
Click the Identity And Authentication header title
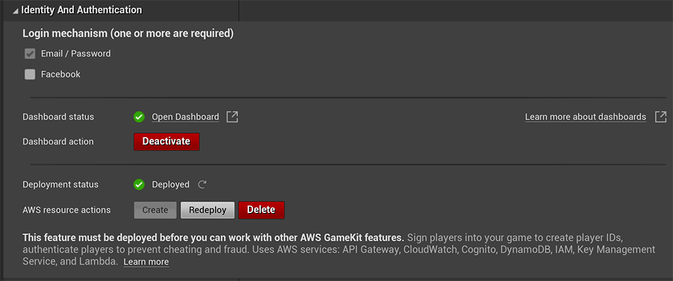click(81, 10)
